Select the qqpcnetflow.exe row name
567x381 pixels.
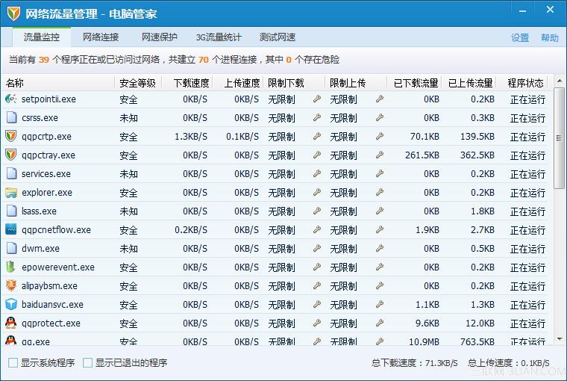(x=56, y=229)
